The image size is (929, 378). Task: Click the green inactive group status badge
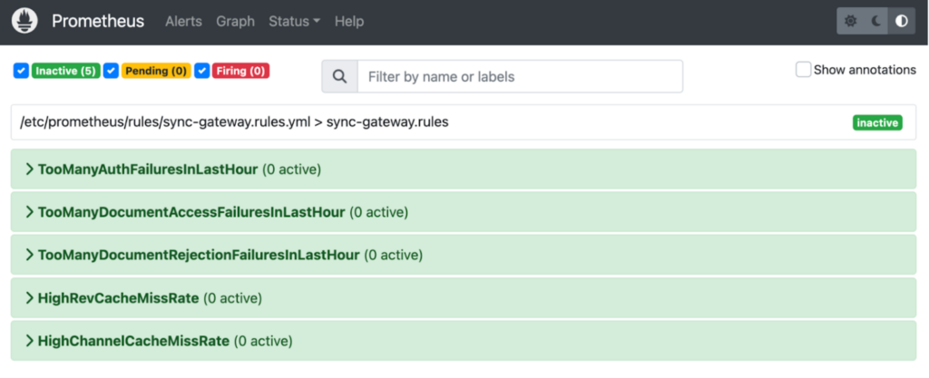tap(877, 122)
